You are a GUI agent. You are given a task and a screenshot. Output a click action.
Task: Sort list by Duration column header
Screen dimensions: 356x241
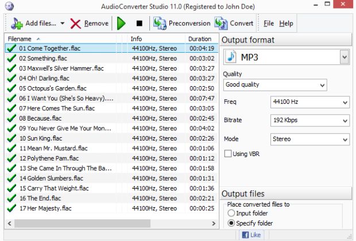pyautogui.click(x=199, y=39)
